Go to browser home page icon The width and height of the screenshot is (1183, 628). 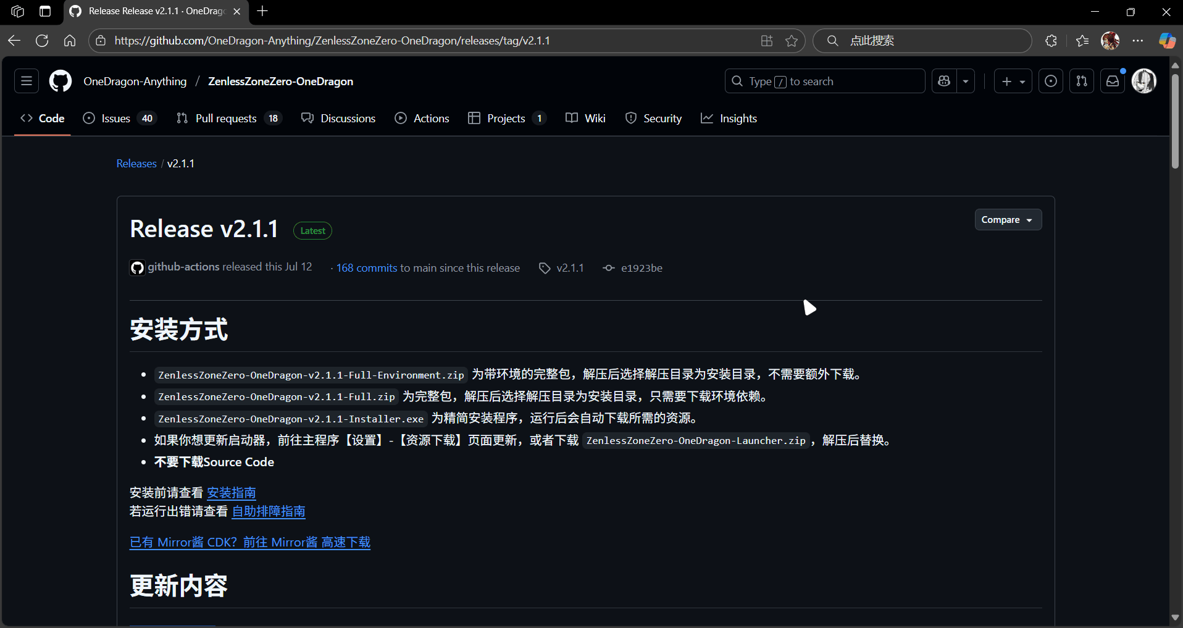[69, 40]
